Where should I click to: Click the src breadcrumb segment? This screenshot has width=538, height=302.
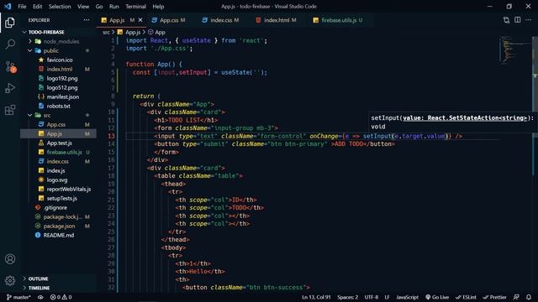106,32
